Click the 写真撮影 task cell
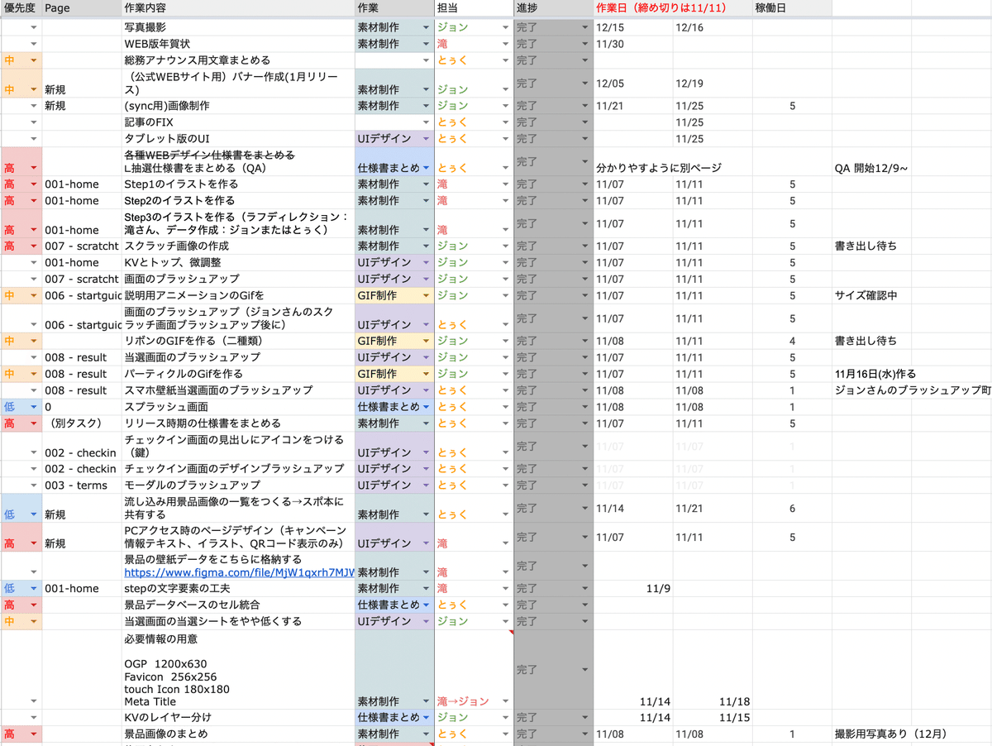This screenshot has width=992, height=746. click(238, 27)
